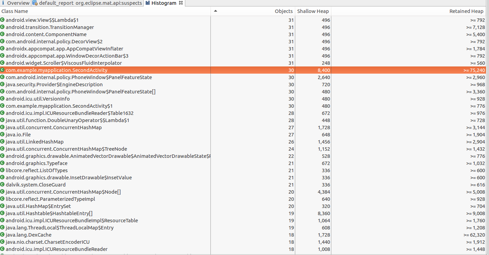The image size is (489, 255).
Task: Click class icon of android.icu.util.VersionInfo
Action: (2, 99)
